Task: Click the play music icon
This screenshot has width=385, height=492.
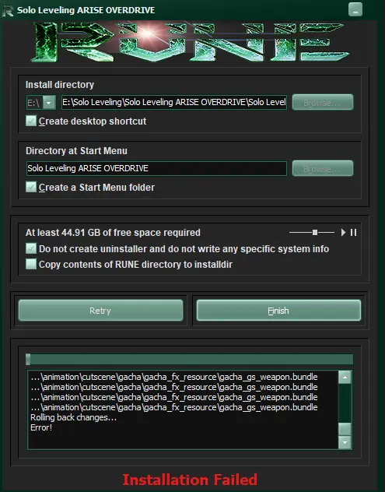Action: (x=343, y=233)
